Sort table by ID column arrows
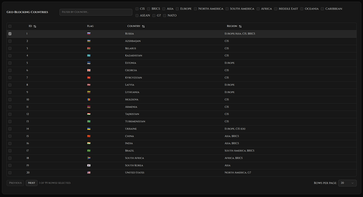Screen dimensions: 363x197 35,26
